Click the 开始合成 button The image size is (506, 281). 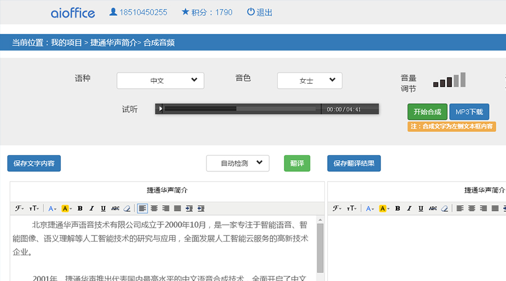pyautogui.click(x=427, y=111)
